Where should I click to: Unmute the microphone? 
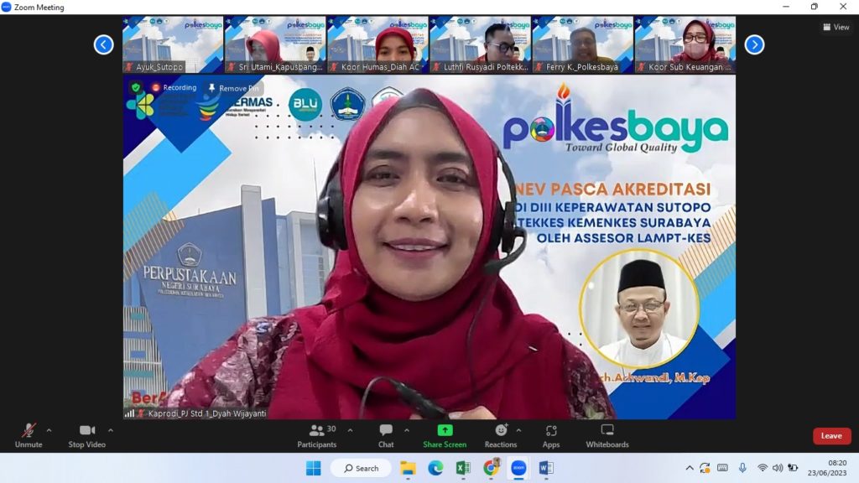coord(29,436)
